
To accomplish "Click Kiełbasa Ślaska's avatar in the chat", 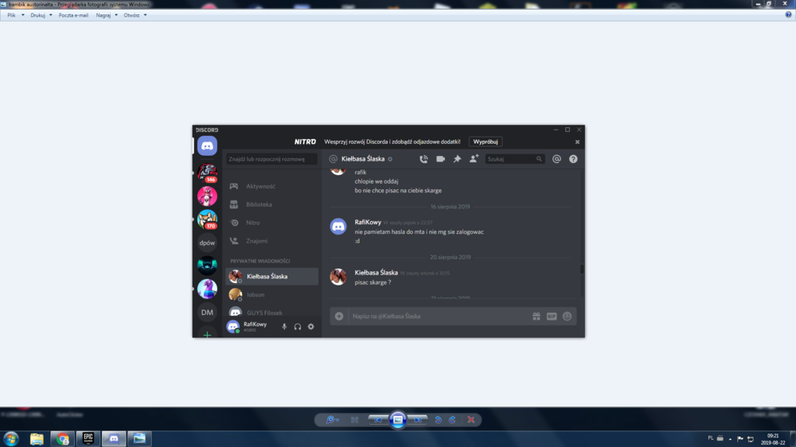I will [x=338, y=277].
